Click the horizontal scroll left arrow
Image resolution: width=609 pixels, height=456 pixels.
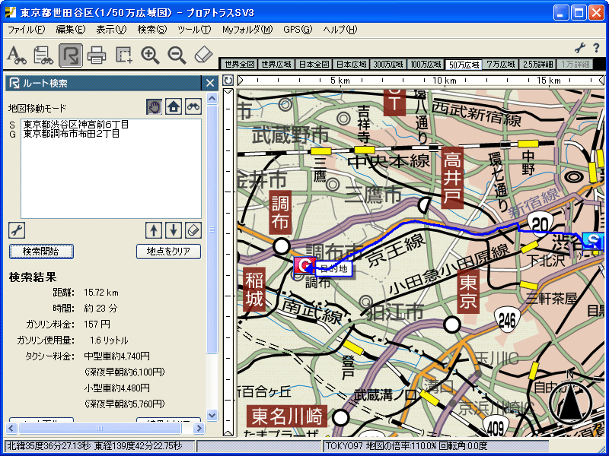(x=11, y=429)
